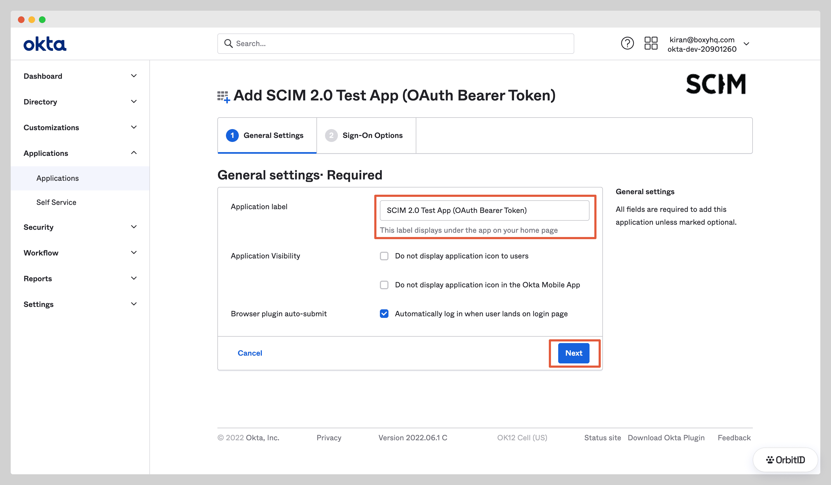Click the Security menu label
831x485 pixels.
tap(38, 227)
